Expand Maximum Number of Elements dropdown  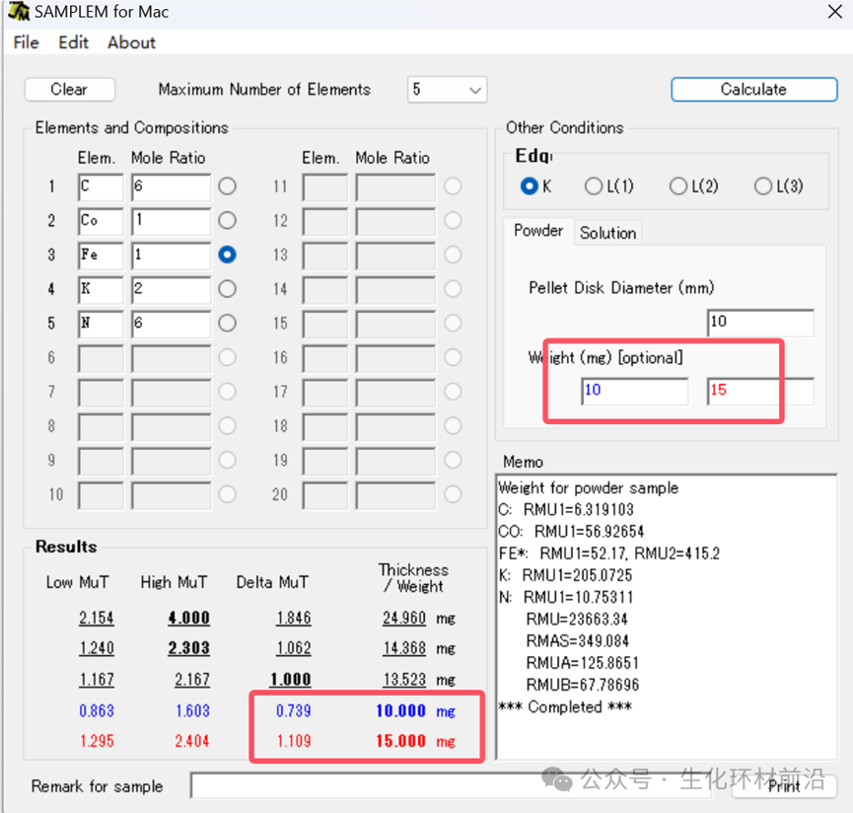447,89
